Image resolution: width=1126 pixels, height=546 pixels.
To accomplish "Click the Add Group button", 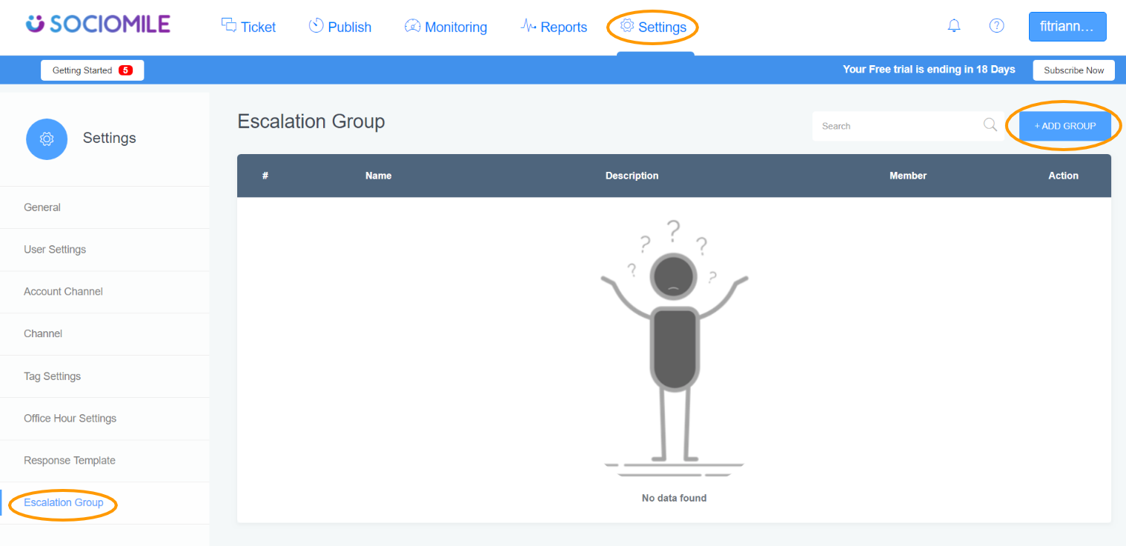I will (x=1065, y=126).
